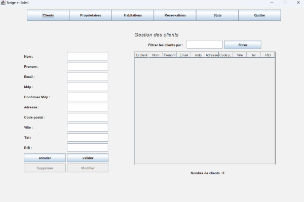Click the Prenom input field
The width and height of the screenshot is (304, 202).
point(88,66)
